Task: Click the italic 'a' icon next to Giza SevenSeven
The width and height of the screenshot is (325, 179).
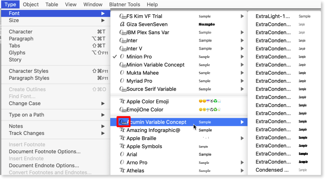Action: [x=122, y=24]
